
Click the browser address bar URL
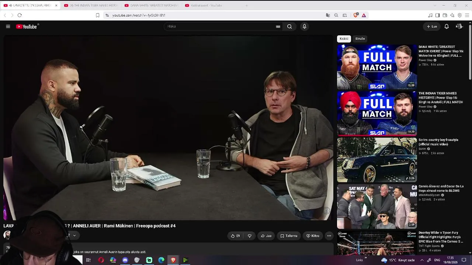coord(139,15)
